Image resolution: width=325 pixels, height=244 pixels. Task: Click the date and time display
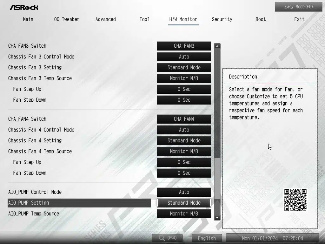pos(272,238)
